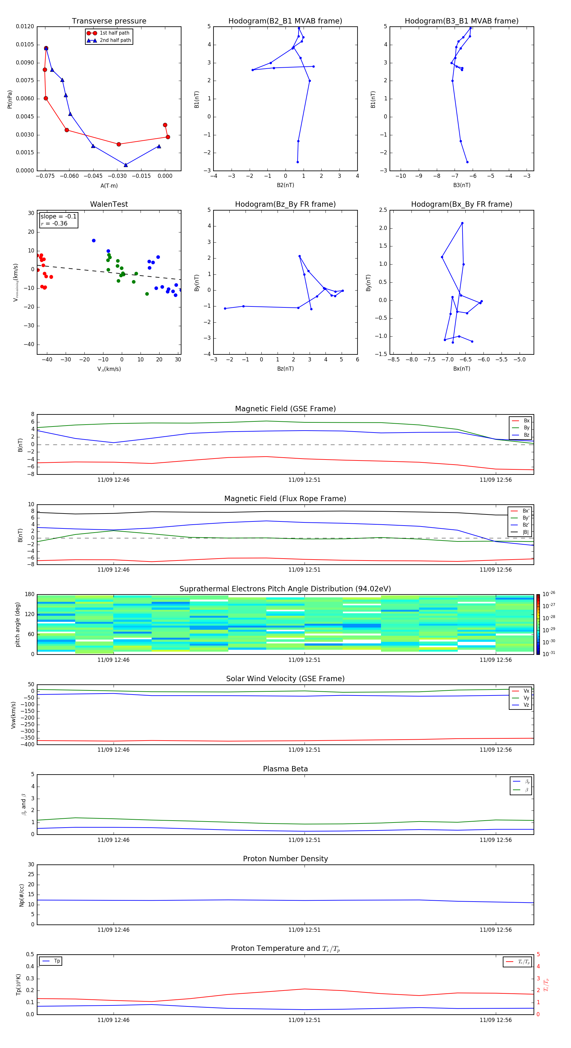
Task: Click the pitch angle distribution colorbar
Action: [x=538, y=624]
